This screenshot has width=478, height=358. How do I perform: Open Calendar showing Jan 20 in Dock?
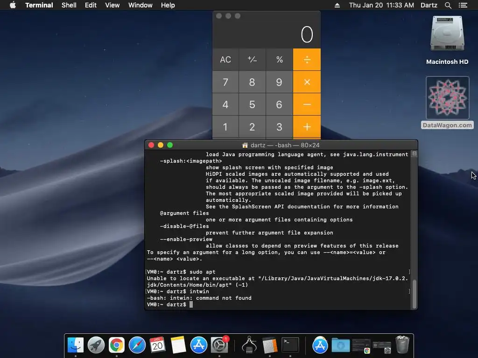tap(158, 345)
